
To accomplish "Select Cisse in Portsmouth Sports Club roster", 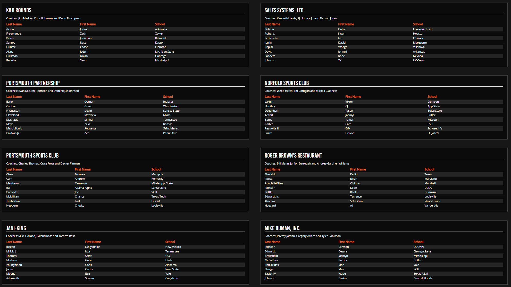I will (x=10, y=174).
